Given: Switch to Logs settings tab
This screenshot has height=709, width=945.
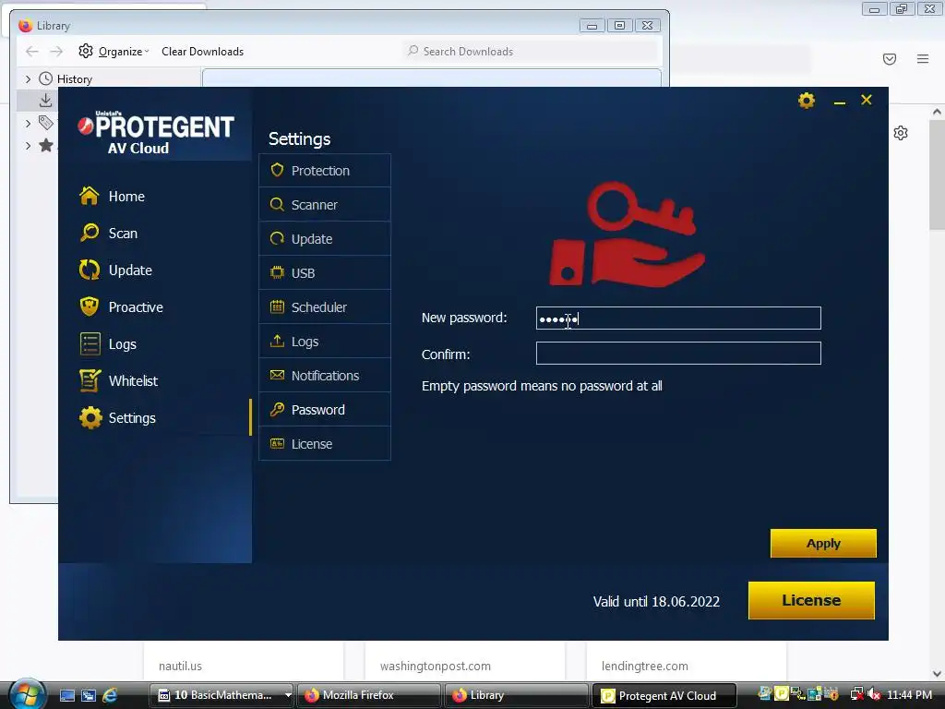Looking at the screenshot, I should [x=325, y=342].
